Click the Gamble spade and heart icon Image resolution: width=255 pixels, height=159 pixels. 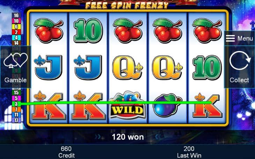tap(16, 60)
